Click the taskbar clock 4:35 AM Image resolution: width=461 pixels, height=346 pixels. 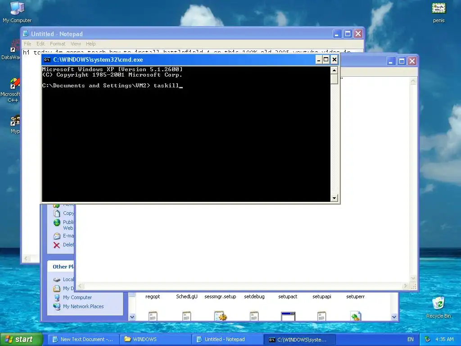click(x=444, y=339)
